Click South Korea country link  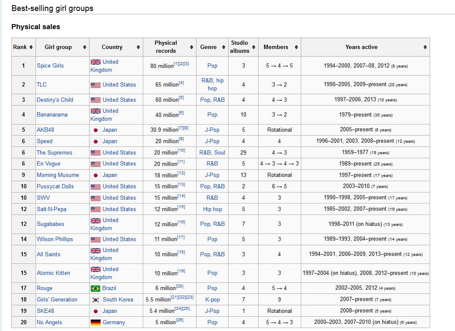[x=118, y=300]
